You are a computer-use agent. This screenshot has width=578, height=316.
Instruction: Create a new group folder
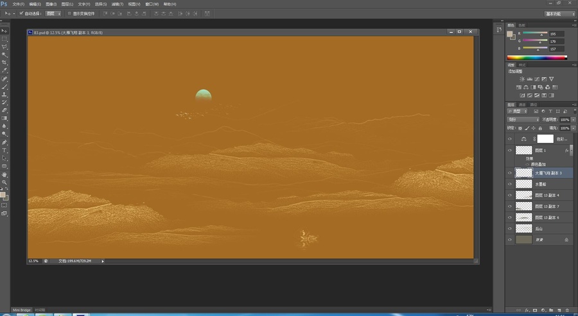pos(551,310)
